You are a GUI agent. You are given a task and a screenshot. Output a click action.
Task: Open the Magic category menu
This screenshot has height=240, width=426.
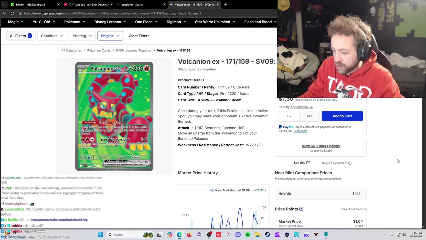pos(16,22)
